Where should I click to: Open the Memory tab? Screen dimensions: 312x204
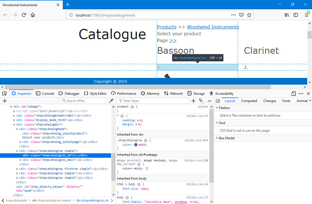tap(150, 94)
